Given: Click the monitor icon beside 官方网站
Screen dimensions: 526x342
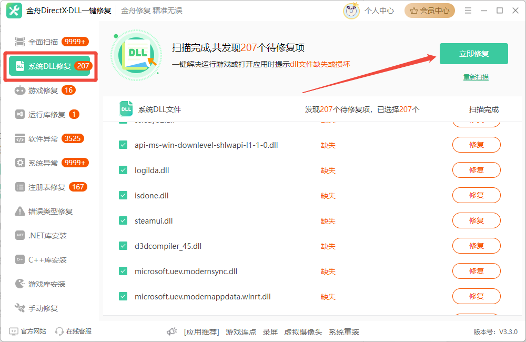Looking at the screenshot, I should coord(14,331).
